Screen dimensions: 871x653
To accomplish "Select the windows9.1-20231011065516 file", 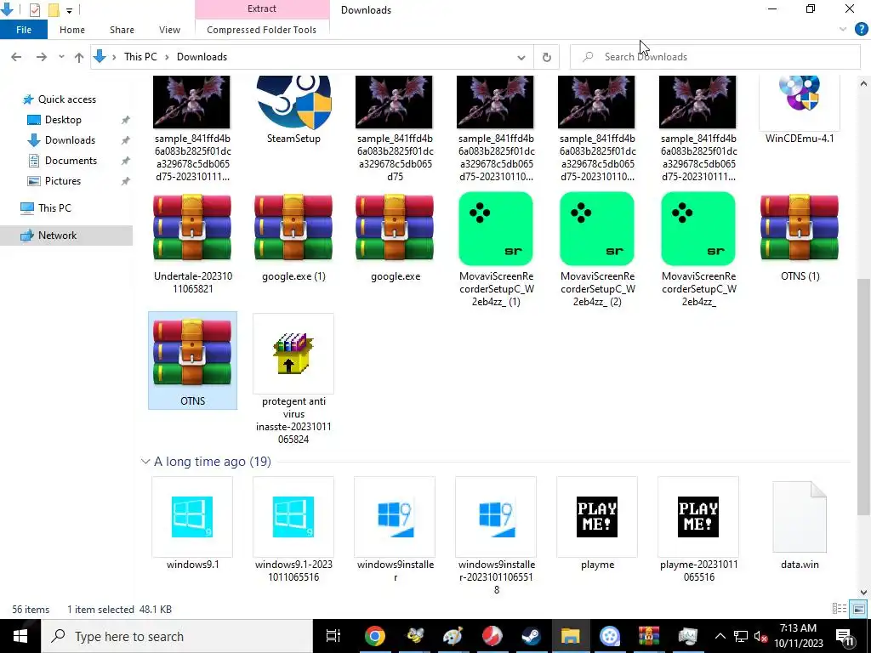I will tap(293, 516).
